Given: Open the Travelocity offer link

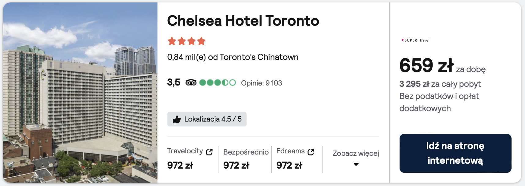Looking at the screenshot, I should [185, 151].
